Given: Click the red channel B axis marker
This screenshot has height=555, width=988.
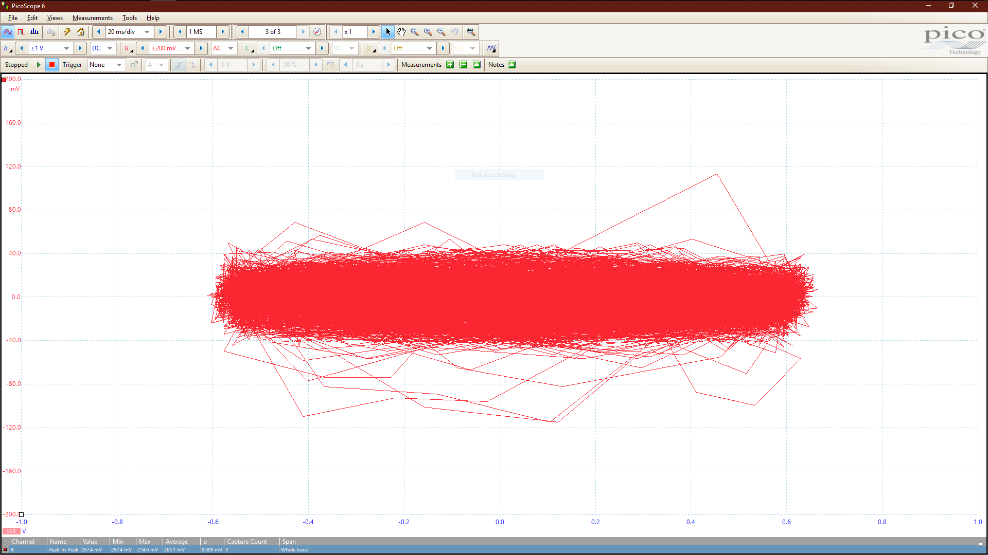Looking at the screenshot, I should pyautogui.click(x=4, y=80).
